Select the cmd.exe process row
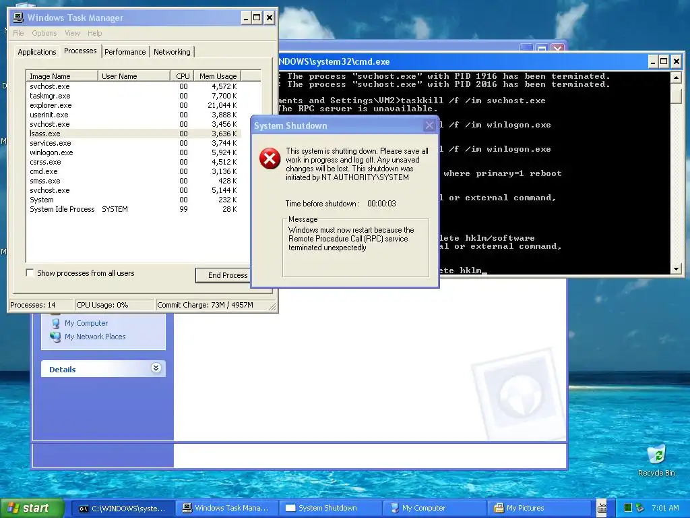 pyautogui.click(x=134, y=171)
